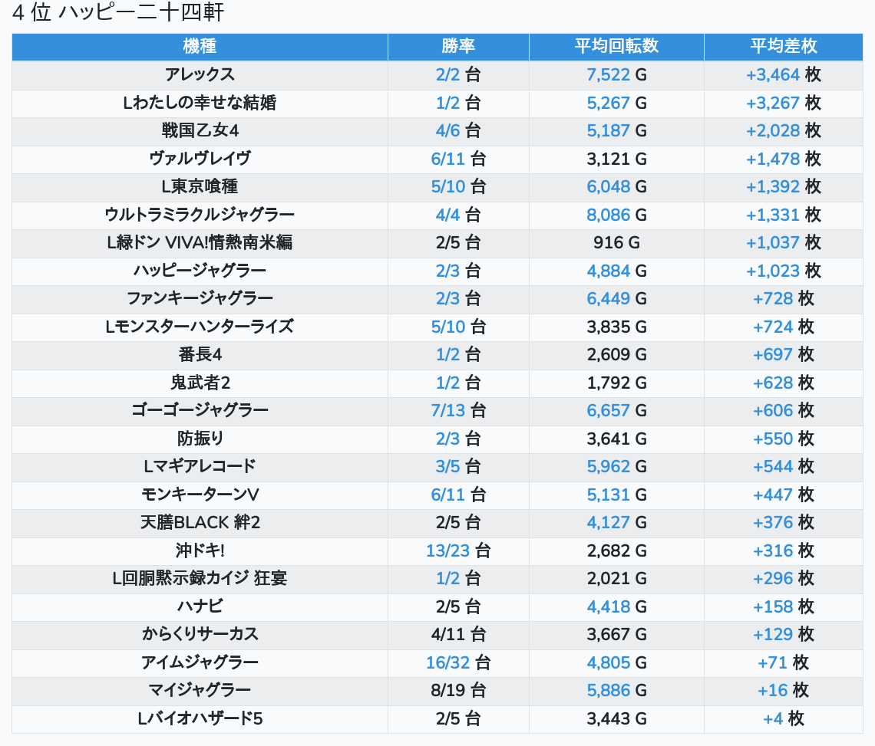
Task: Select the 天膳BLACK 絆2 cell
Action: [200, 522]
